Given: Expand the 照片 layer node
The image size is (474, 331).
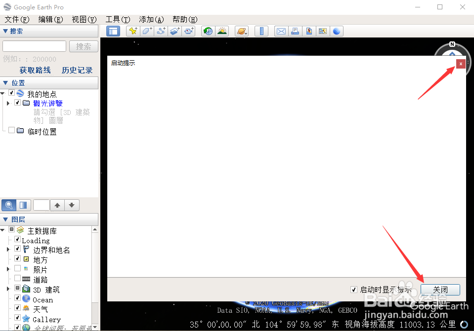Looking at the screenshot, I should (8, 269).
